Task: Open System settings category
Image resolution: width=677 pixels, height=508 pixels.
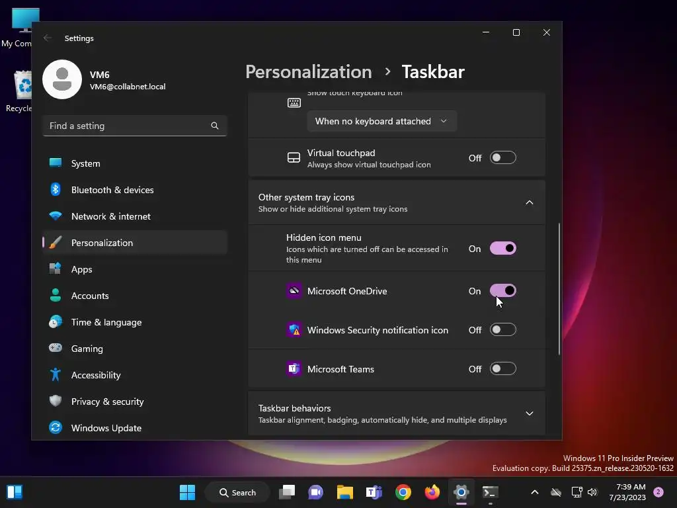Action: pos(135,163)
